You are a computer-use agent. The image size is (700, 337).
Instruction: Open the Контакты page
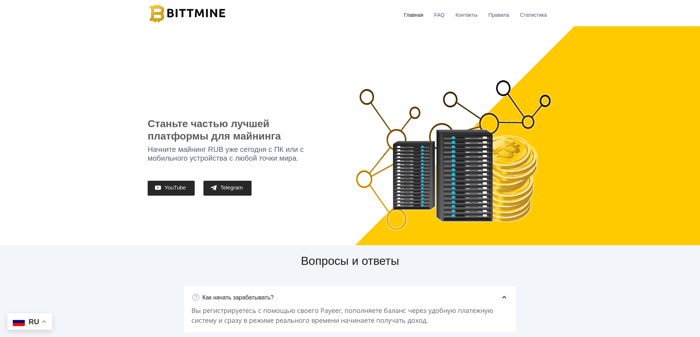pos(466,15)
